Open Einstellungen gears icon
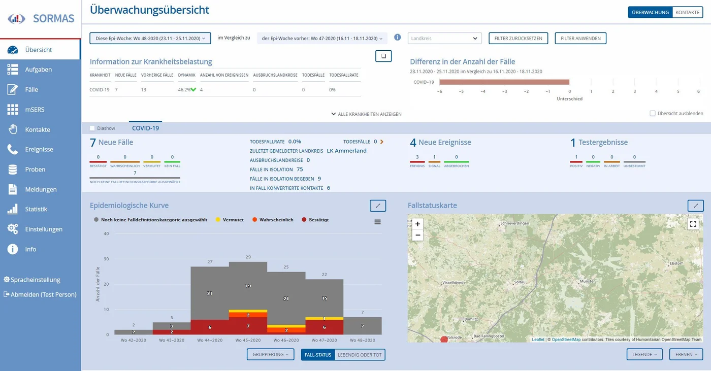The height and width of the screenshot is (371, 711). click(13, 229)
